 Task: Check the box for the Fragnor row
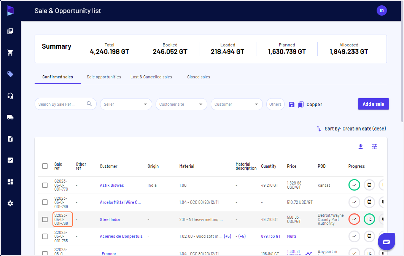(x=45, y=253)
